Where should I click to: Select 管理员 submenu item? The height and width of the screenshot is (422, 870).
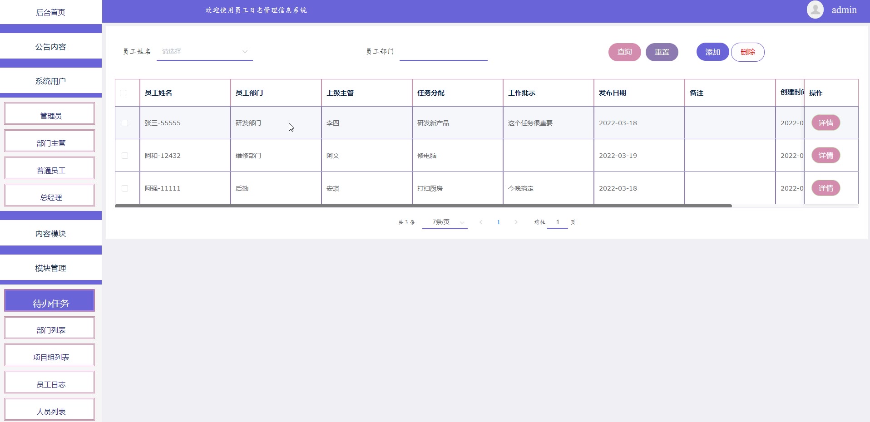[49, 114]
